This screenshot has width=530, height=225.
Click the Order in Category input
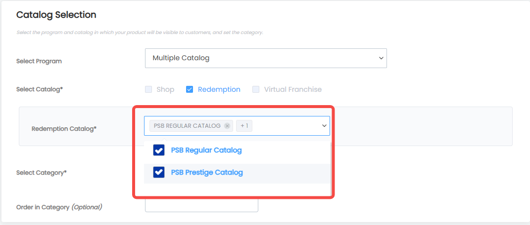(x=201, y=205)
